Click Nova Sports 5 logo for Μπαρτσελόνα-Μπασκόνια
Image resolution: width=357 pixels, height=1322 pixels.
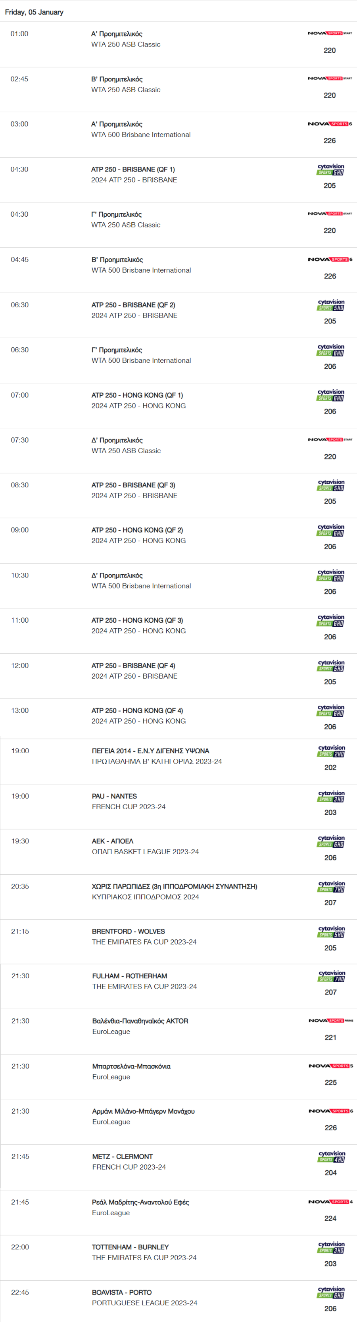[331, 1065]
